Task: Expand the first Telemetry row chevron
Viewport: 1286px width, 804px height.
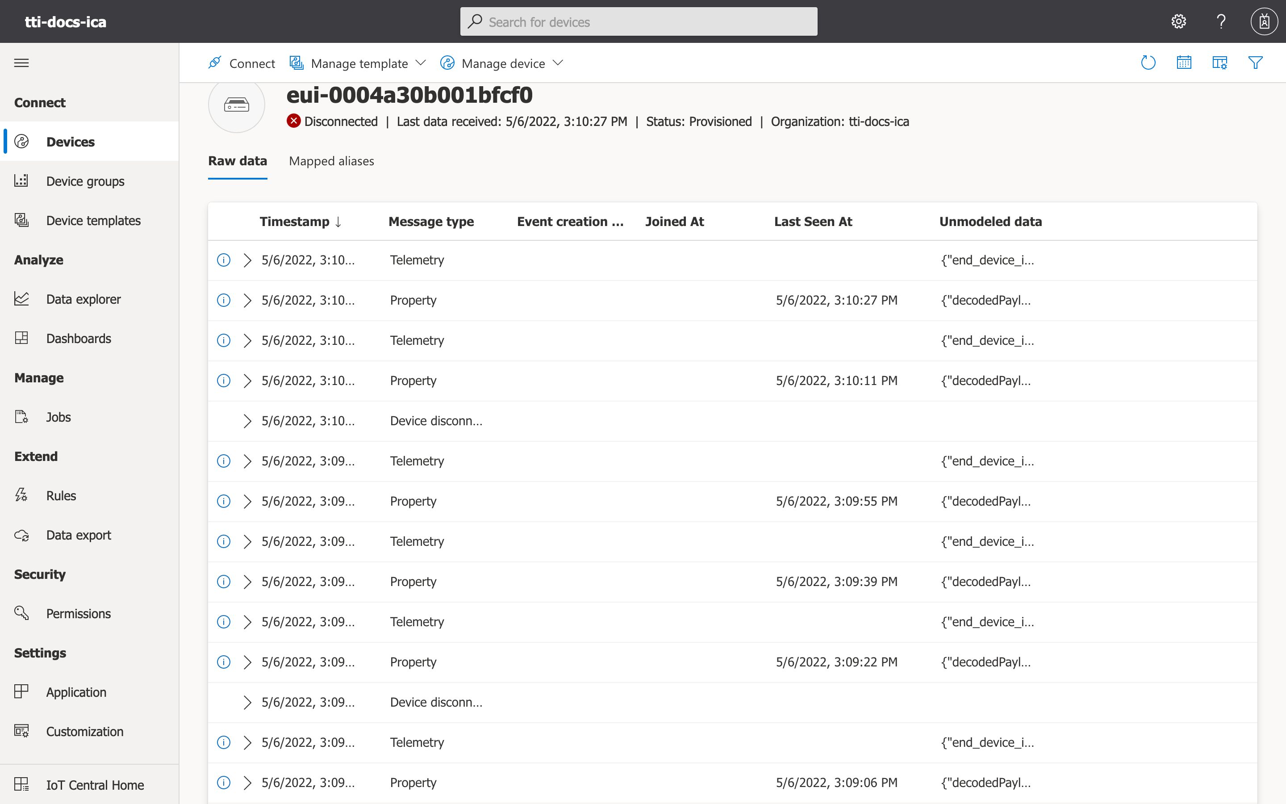Action: [x=247, y=260]
